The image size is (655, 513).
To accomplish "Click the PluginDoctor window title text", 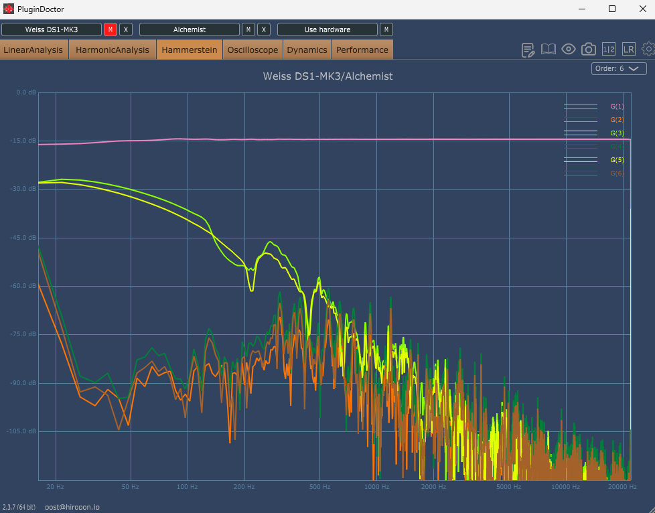I will click(41, 9).
